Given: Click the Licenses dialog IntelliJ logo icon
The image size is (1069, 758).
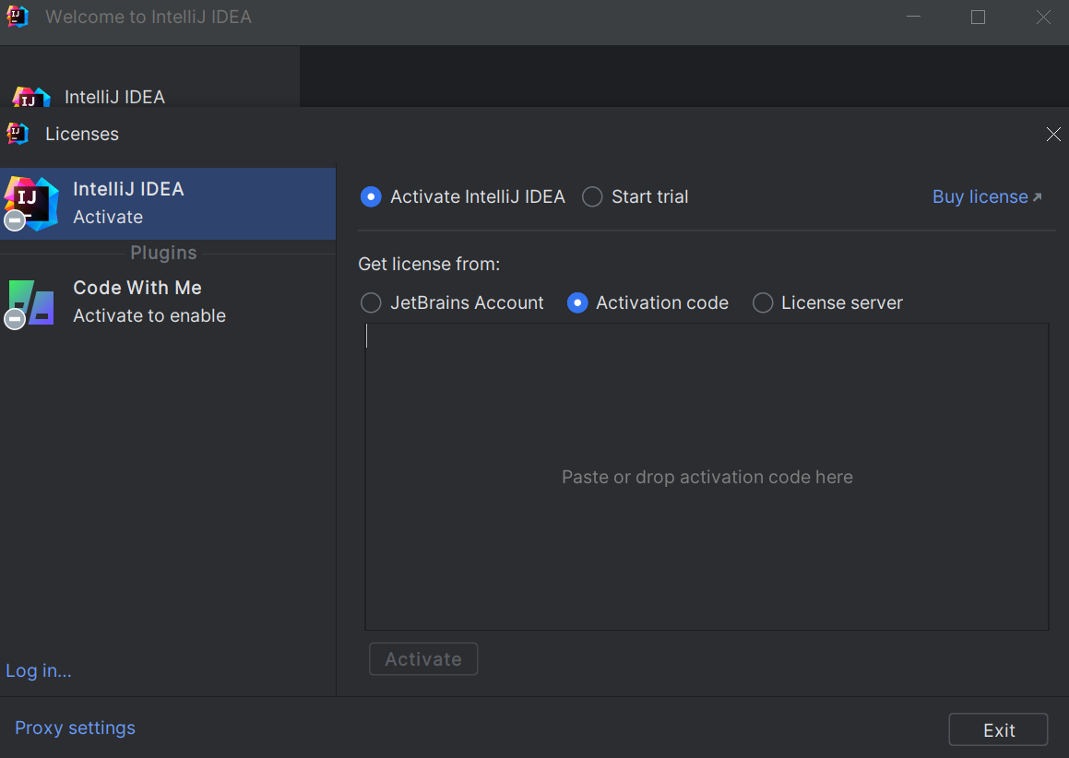Looking at the screenshot, I should (x=18, y=134).
